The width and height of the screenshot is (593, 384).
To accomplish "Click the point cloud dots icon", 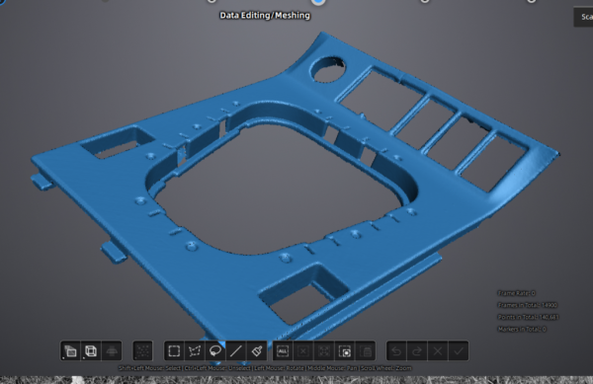I will tap(143, 351).
